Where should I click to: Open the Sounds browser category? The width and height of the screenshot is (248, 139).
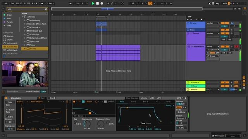coord(10,36)
